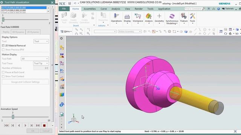
Task: Step back to previous tool path event
Action: (x=13, y=126)
